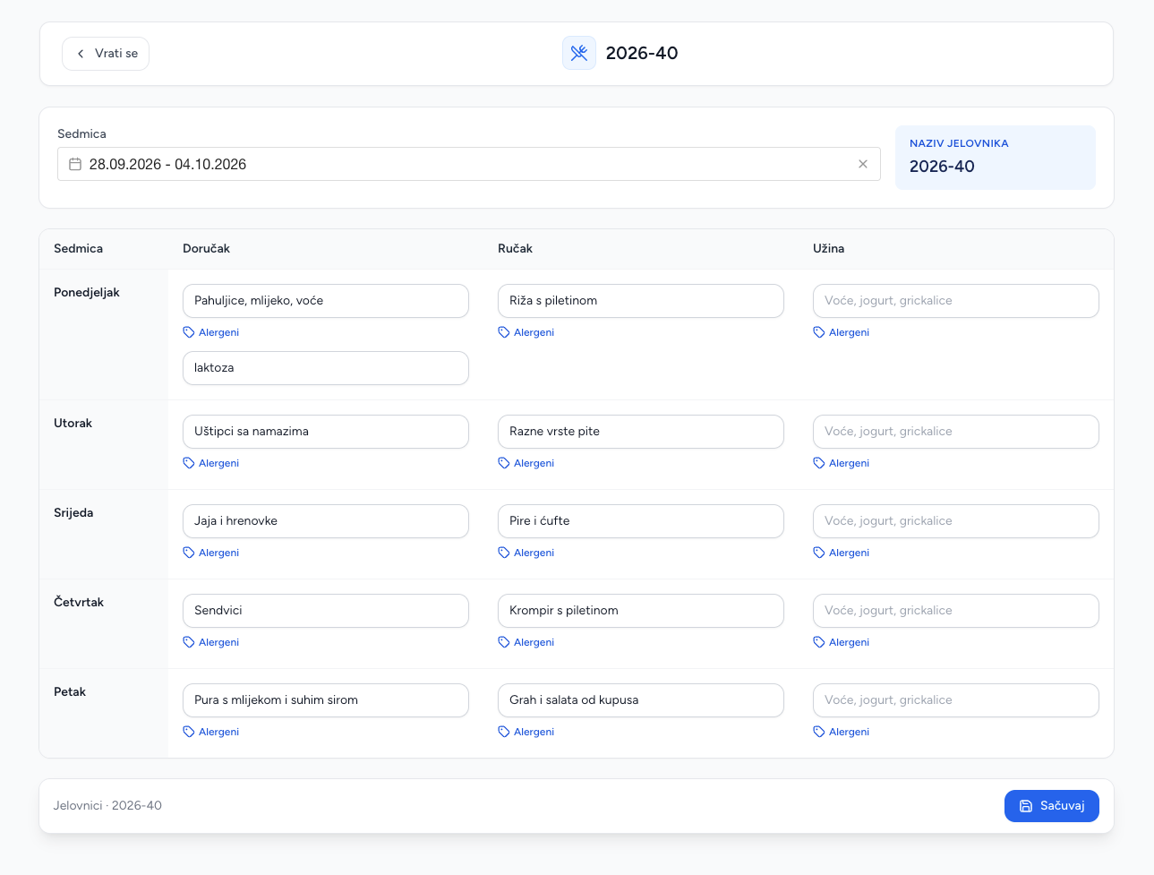The image size is (1154, 875).
Task: Click Alergeni tag icon under Grah i salata
Action: (x=504, y=732)
